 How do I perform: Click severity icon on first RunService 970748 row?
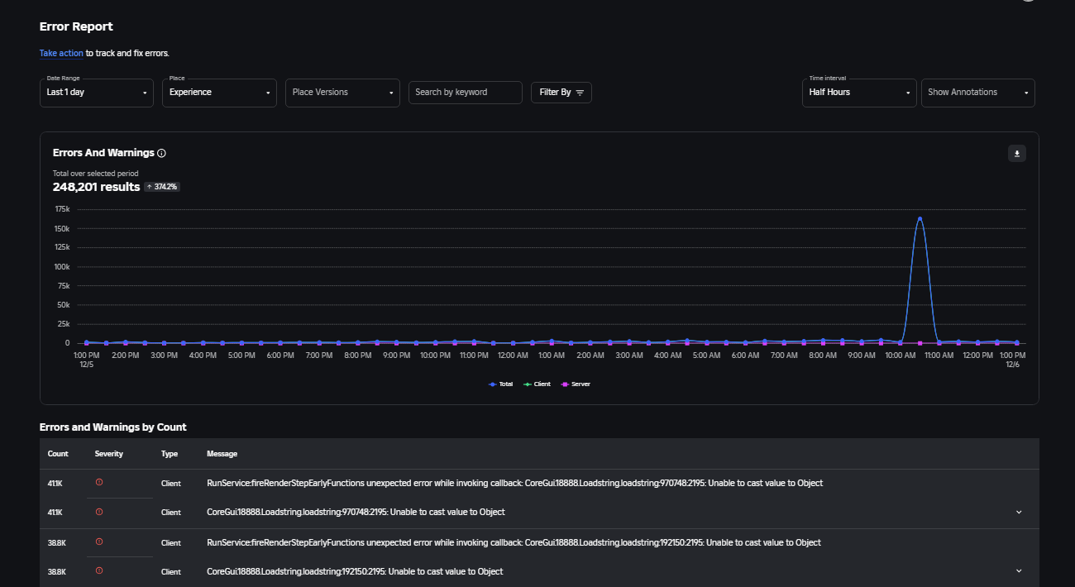[x=99, y=482]
